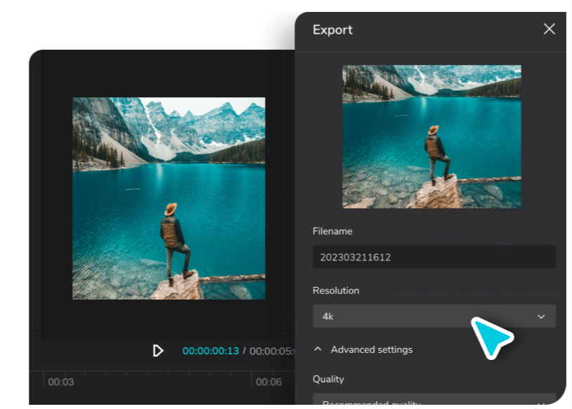Viewport: 572px width, 409px height.
Task: Click the Quality label
Action: tap(328, 379)
